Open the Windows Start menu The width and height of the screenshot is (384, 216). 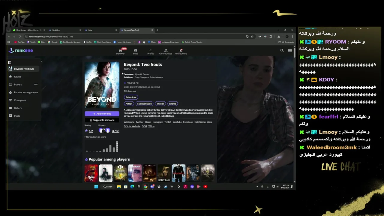pyautogui.click(x=96, y=187)
